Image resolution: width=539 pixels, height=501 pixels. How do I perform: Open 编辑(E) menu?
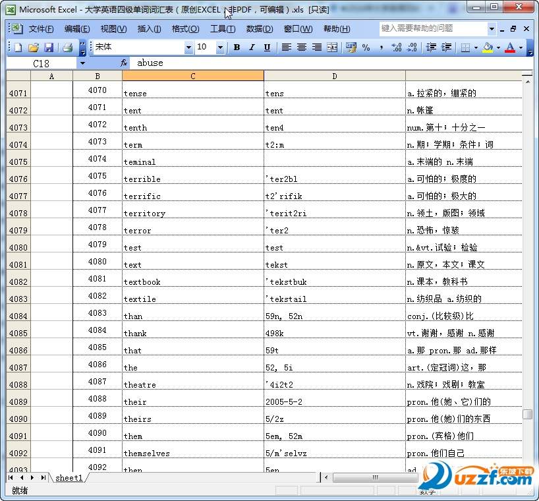click(77, 29)
